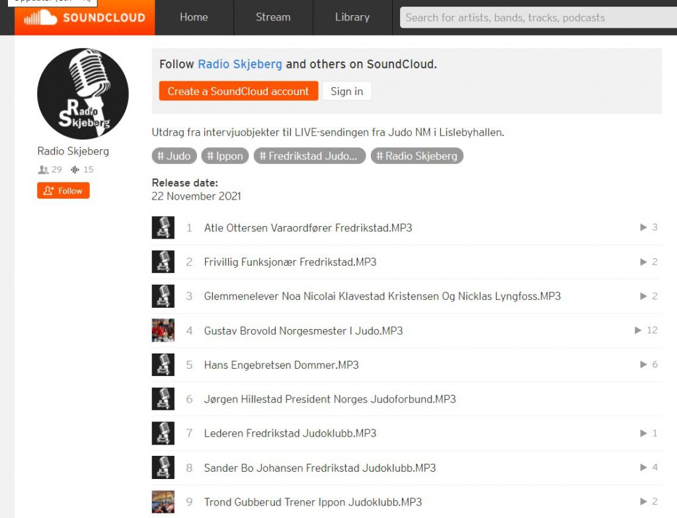Click play count icon on Glemmenelever row
The image size is (677, 518).
(643, 296)
